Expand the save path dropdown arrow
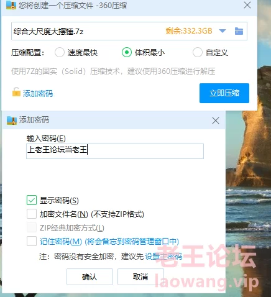Viewport: 271px width, 297px height. click(x=223, y=31)
